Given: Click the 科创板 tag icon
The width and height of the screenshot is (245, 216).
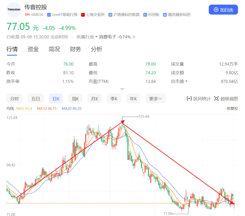Looking at the screenshot, I should [145, 15].
